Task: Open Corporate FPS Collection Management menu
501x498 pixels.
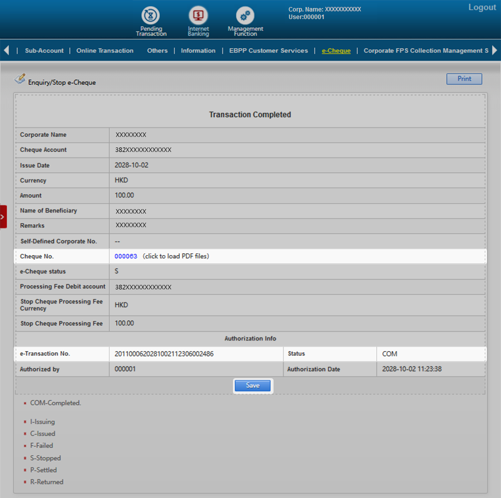Action: click(x=425, y=51)
